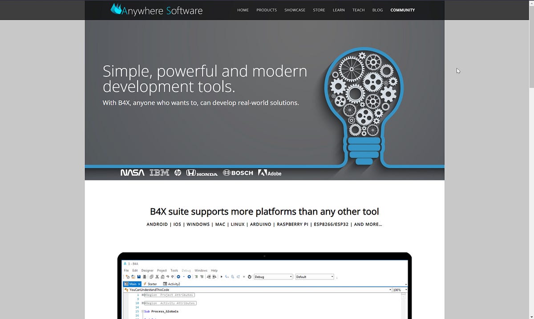Click the Stop square icon in B4A toolbar
This screenshot has width=534, height=319.
coord(244,277)
